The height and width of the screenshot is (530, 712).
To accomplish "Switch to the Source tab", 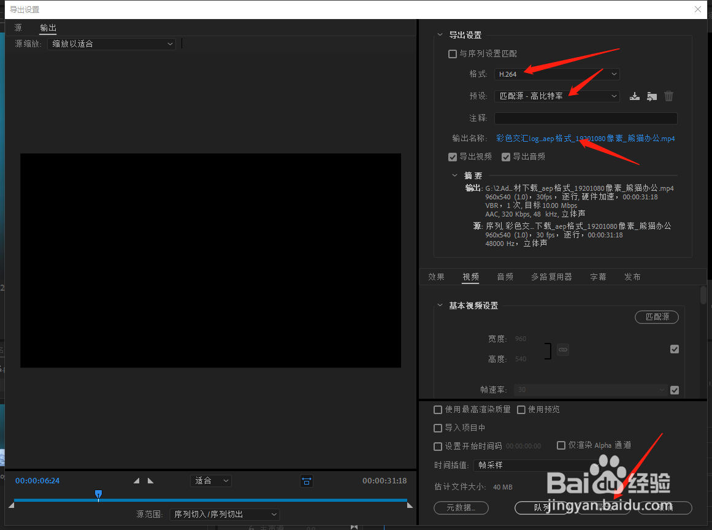I will pos(18,28).
